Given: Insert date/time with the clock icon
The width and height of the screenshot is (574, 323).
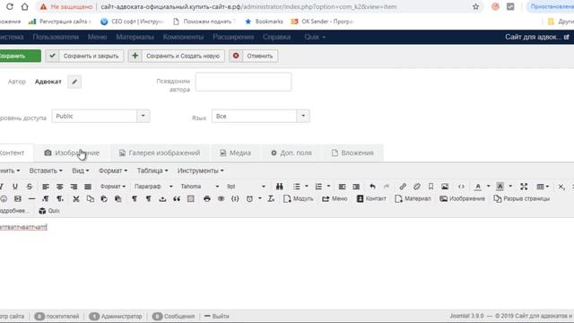Looking at the screenshot, I should [x=249, y=198].
